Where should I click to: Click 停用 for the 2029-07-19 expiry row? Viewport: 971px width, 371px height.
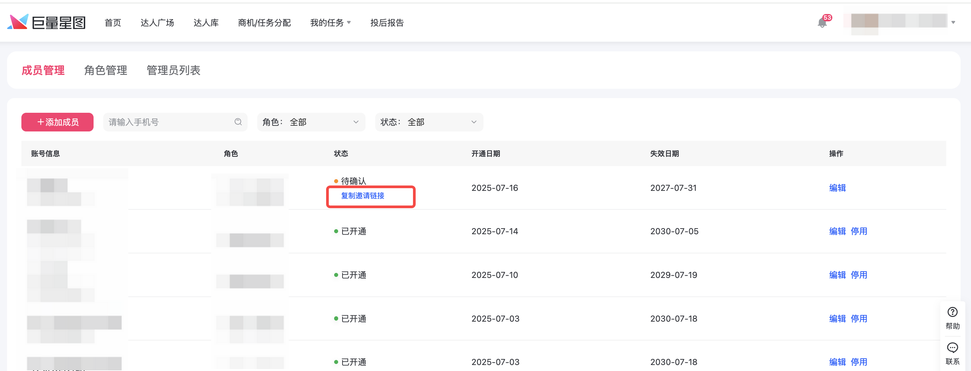[859, 275]
